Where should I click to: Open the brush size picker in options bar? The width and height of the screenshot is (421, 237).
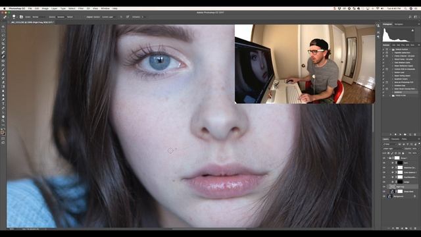pos(14,17)
